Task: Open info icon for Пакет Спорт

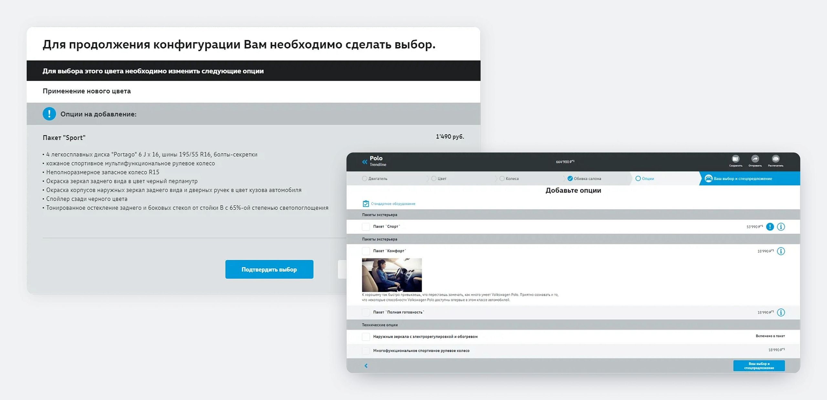Action: [x=781, y=227]
